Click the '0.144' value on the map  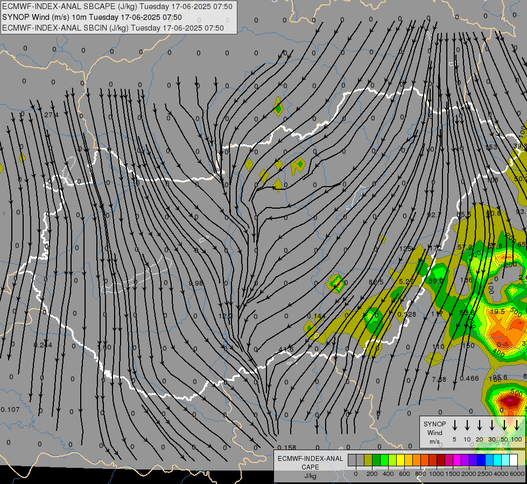click(x=316, y=316)
